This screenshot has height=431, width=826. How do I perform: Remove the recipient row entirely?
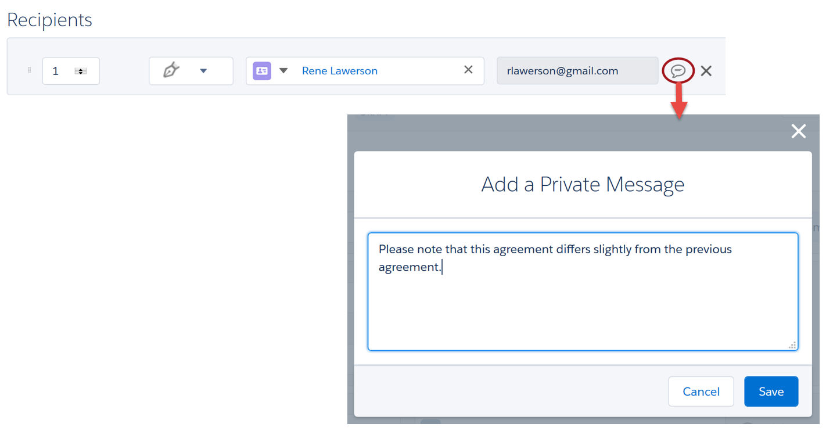706,70
